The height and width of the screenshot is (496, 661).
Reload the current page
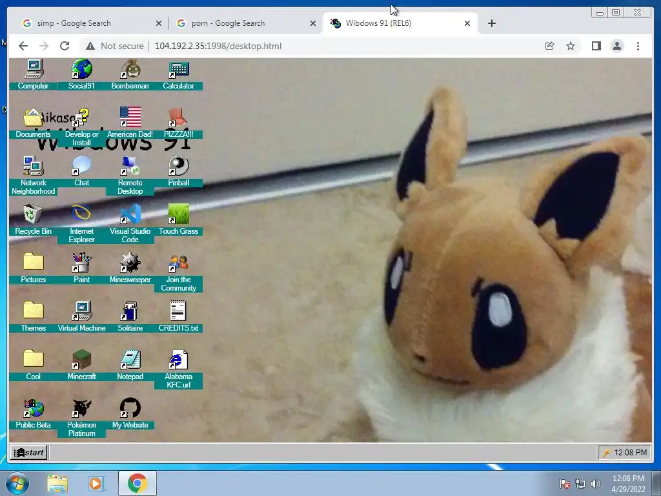(x=65, y=46)
